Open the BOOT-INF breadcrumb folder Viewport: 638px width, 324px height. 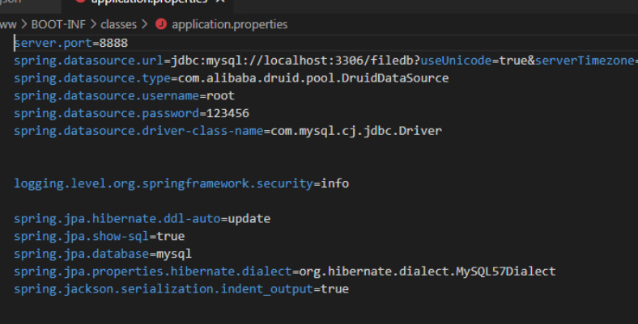pos(58,24)
